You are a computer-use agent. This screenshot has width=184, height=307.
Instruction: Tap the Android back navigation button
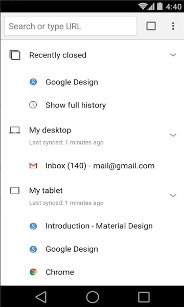41,297
